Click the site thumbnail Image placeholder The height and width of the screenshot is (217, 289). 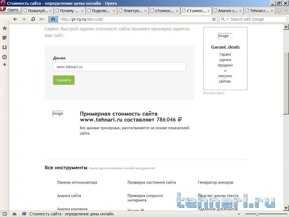(58, 114)
